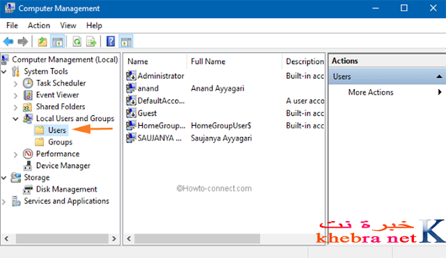Click the Export List toolbar icon
This screenshot has height=258, width=446.
pos(91,42)
